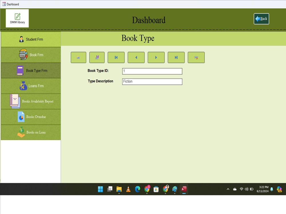Open Copilot from the taskbar

point(279,189)
